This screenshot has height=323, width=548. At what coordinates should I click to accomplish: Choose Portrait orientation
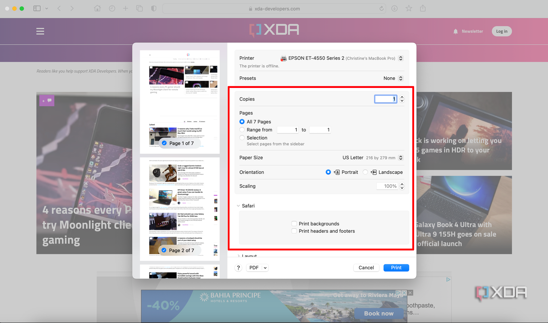[x=328, y=172]
